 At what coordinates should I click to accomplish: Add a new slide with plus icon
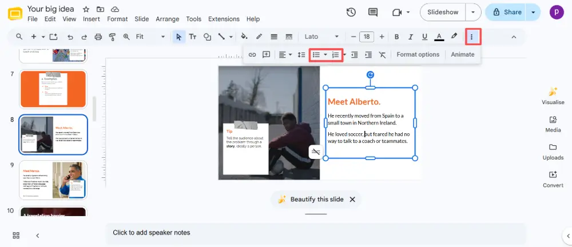[x=34, y=37]
